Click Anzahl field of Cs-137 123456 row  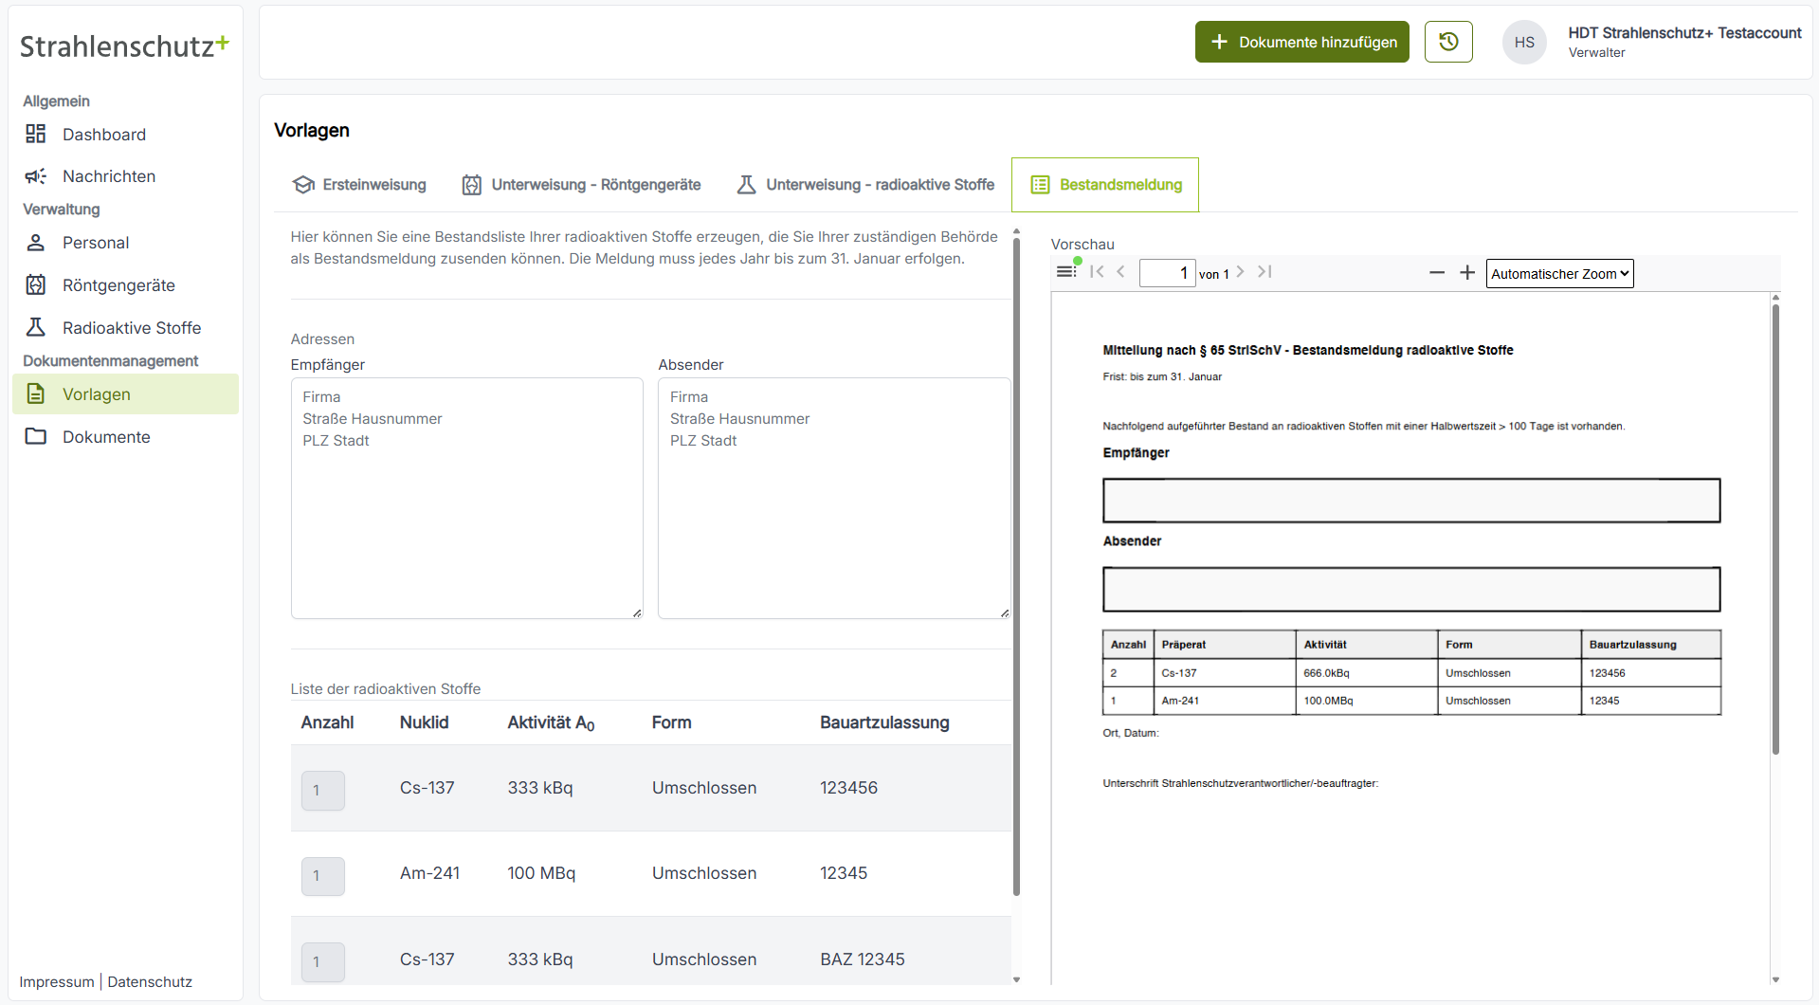point(323,790)
